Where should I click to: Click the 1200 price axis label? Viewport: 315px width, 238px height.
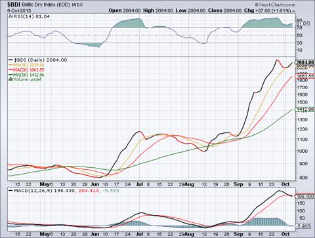click(x=302, y=129)
